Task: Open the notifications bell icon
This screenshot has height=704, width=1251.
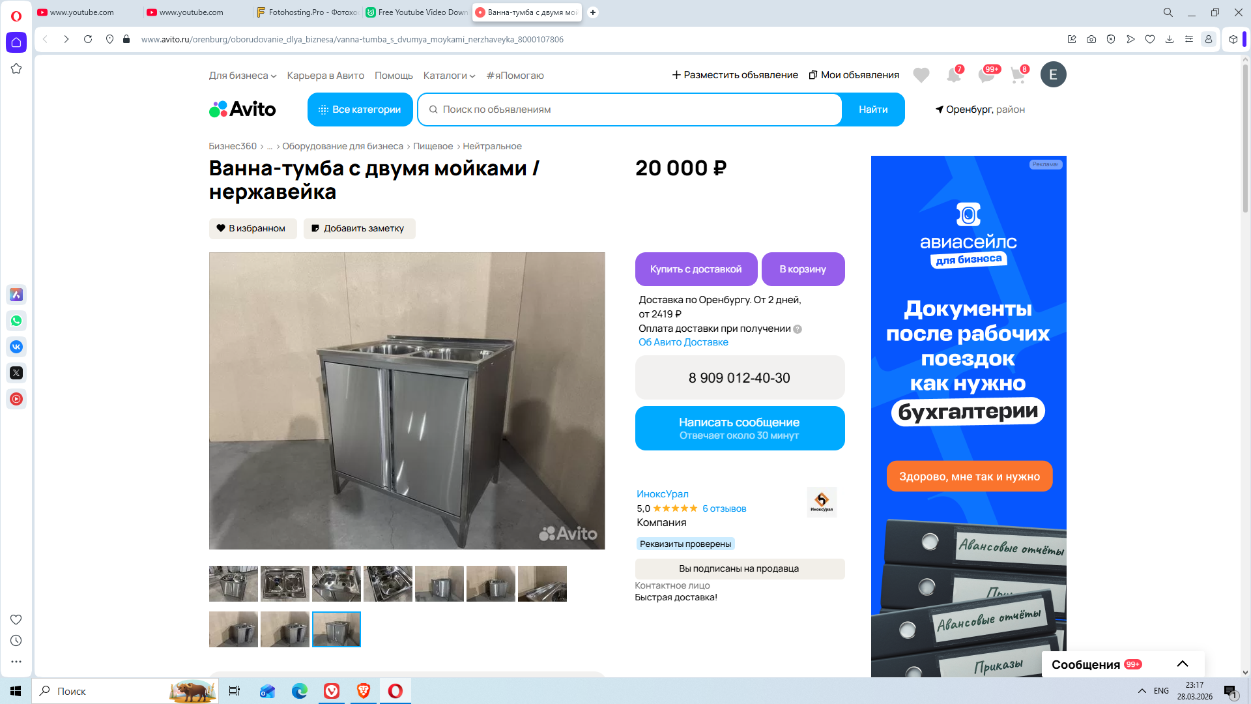Action: point(953,76)
